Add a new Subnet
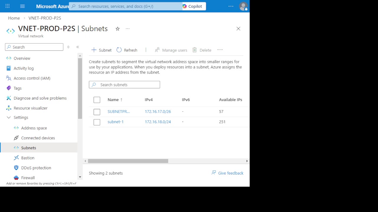This screenshot has width=378, height=212. [x=101, y=50]
